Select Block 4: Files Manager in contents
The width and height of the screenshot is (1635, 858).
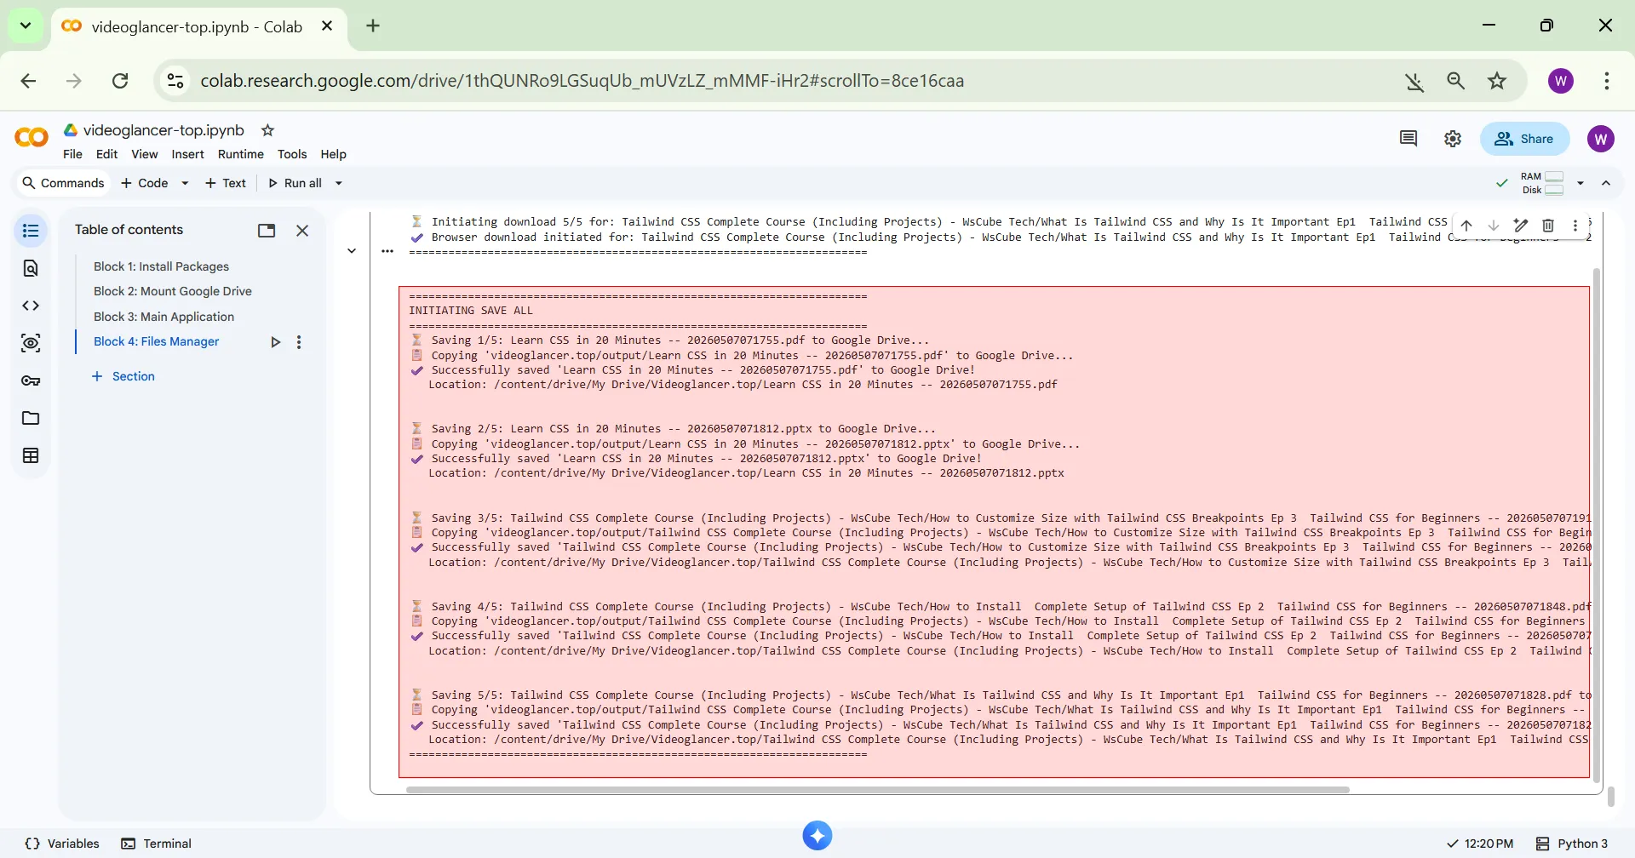(156, 341)
